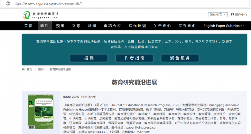Screen dimensions: 251x134
Task: Open the 简体中文 language dropdown
Action: point(218,15)
